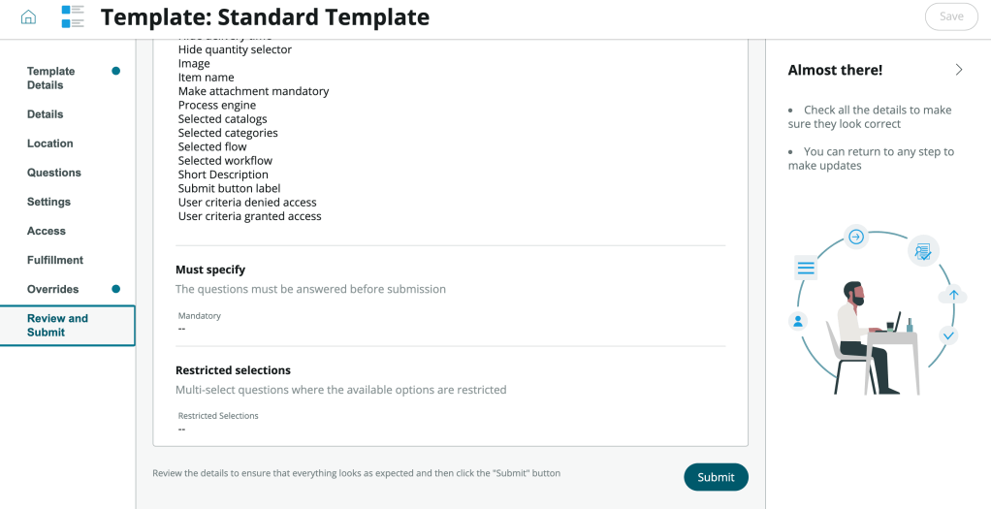The height and width of the screenshot is (509, 991).
Task: Open the Overrides step
Action: coord(52,289)
